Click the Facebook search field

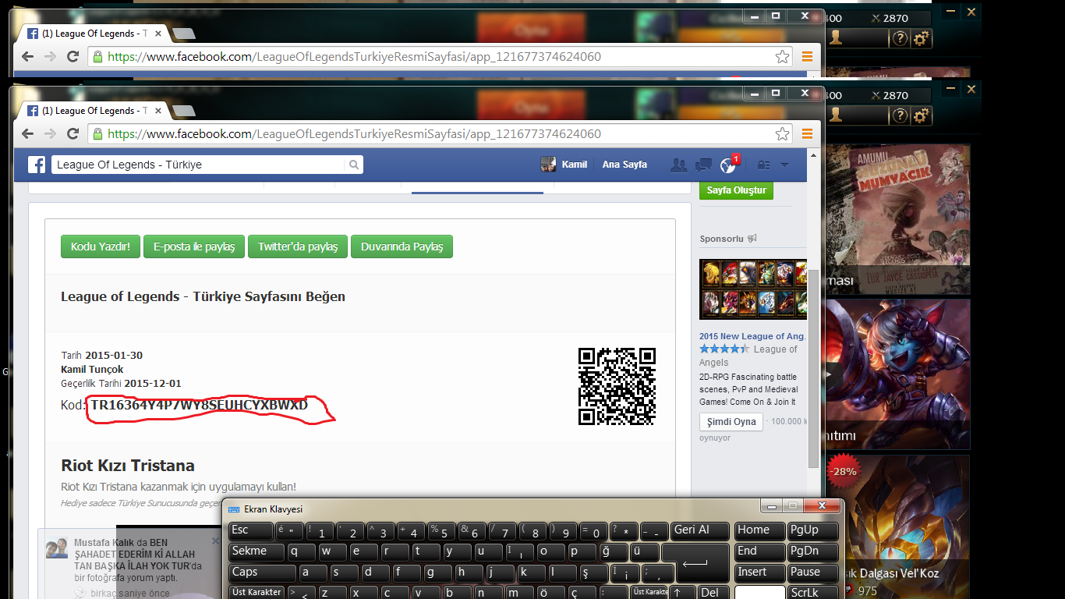[x=199, y=165]
